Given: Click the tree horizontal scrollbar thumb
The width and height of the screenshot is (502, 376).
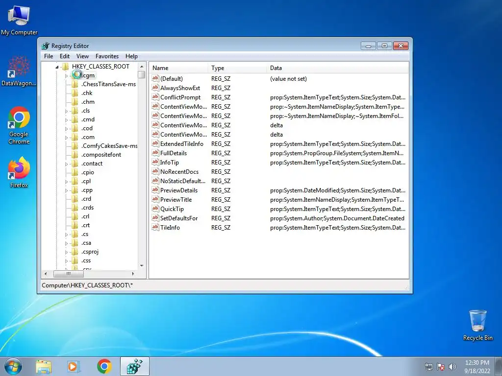Looking at the screenshot, I should click(68, 274).
